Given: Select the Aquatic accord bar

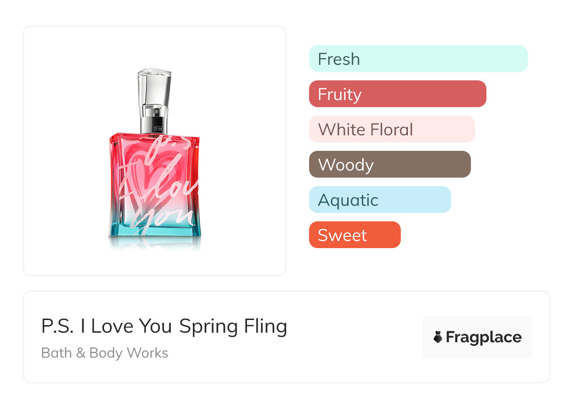Looking at the screenshot, I should coord(380,200).
